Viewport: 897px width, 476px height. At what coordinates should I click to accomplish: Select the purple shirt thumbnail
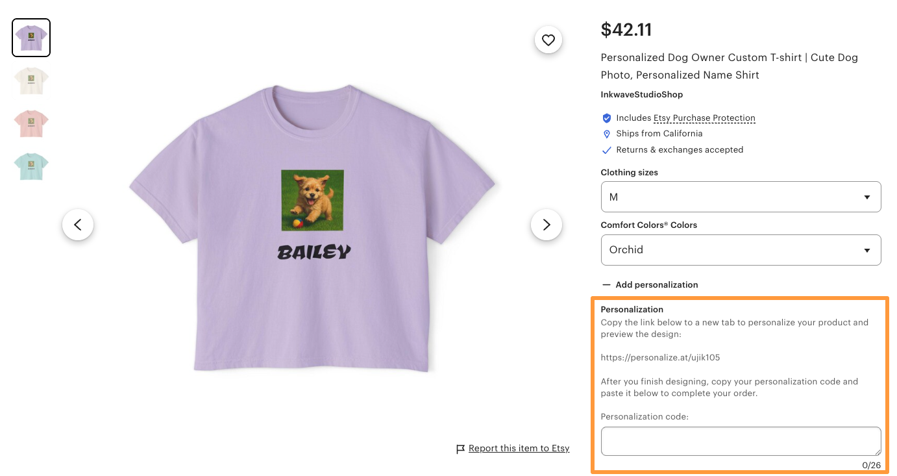[31, 38]
